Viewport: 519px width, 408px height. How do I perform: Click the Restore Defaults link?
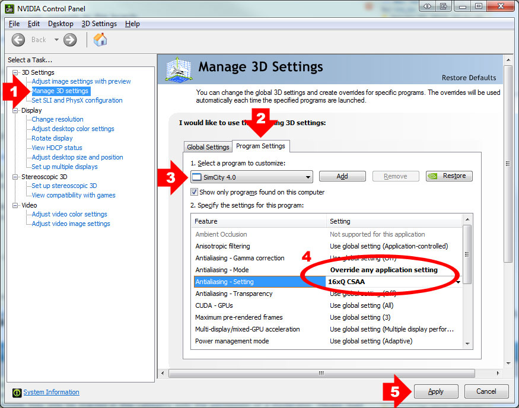coord(469,78)
